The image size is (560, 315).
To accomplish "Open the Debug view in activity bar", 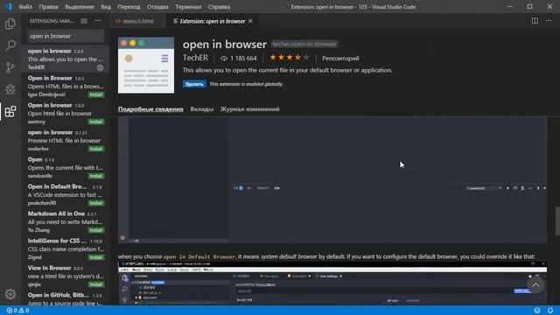I will tap(10, 89).
